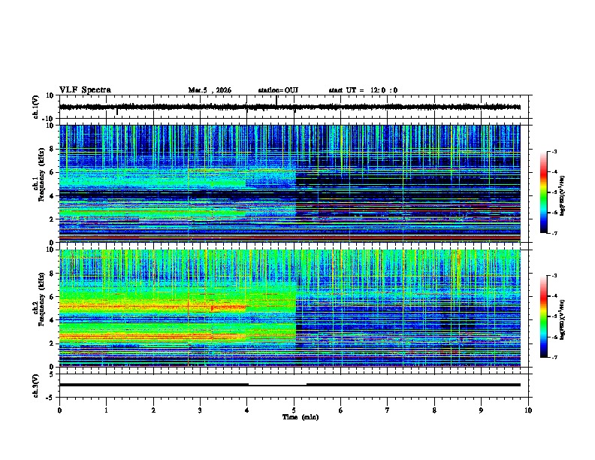595x460 pixels.
Task: Click the ch.1 voltage waveform trace panel
Action: click(295, 107)
